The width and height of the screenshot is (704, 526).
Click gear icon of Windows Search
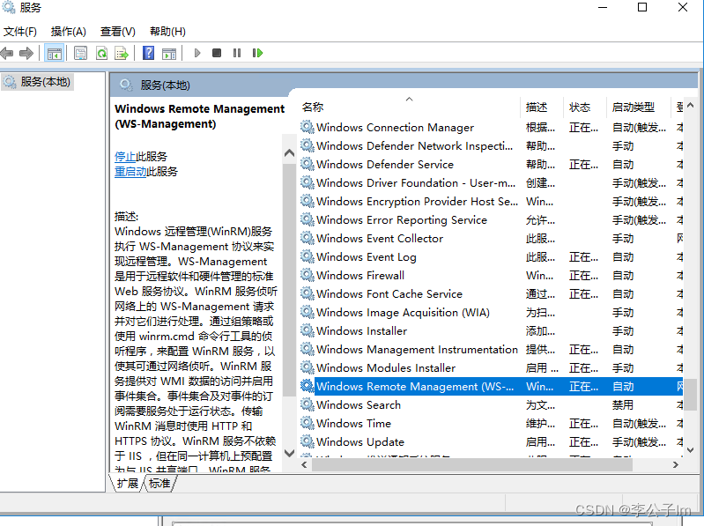coord(308,404)
